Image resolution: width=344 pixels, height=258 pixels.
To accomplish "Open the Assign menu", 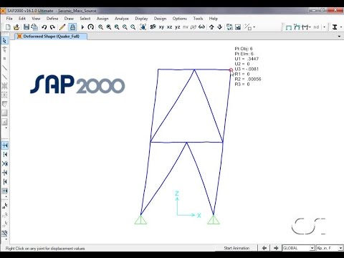I will 102,19.
